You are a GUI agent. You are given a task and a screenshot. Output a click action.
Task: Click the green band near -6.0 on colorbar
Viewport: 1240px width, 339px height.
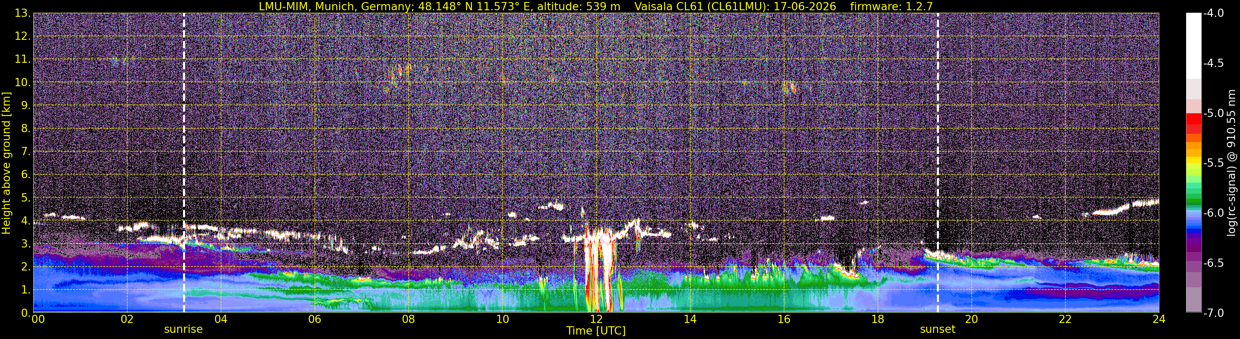(x=1194, y=201)
